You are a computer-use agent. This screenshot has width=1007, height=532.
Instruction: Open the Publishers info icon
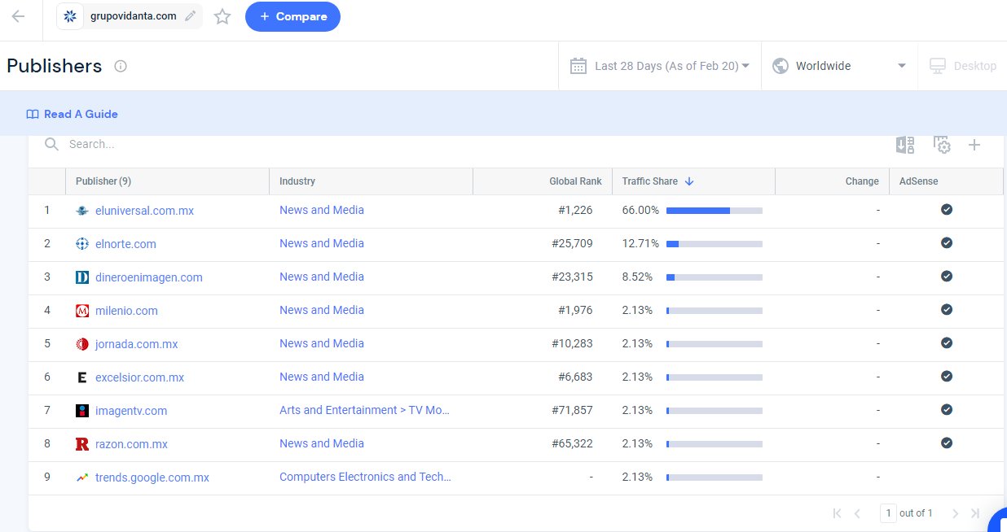[x=121, y=66]
